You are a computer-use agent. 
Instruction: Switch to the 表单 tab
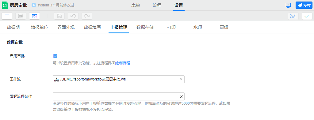[136, 6]
